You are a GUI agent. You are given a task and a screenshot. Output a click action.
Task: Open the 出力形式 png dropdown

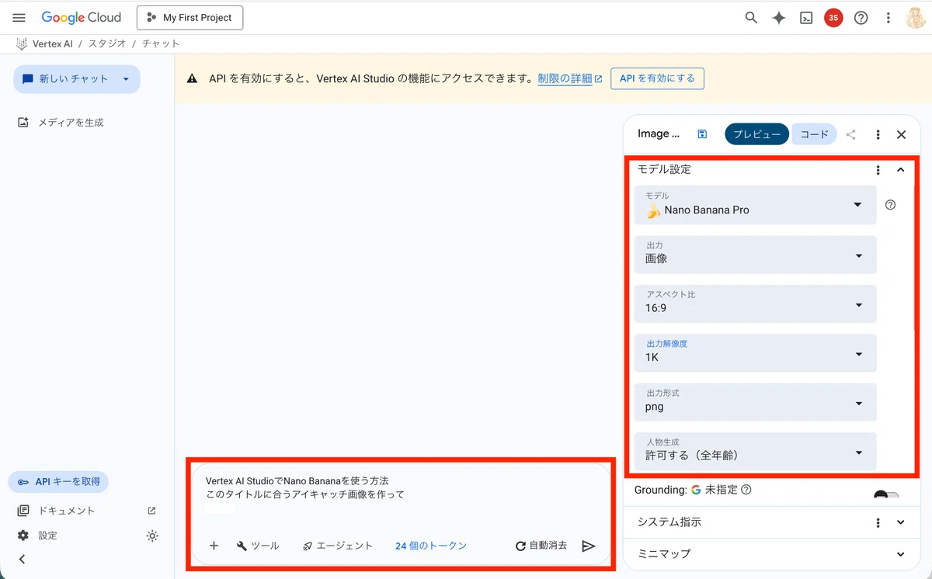coord(755,402)
